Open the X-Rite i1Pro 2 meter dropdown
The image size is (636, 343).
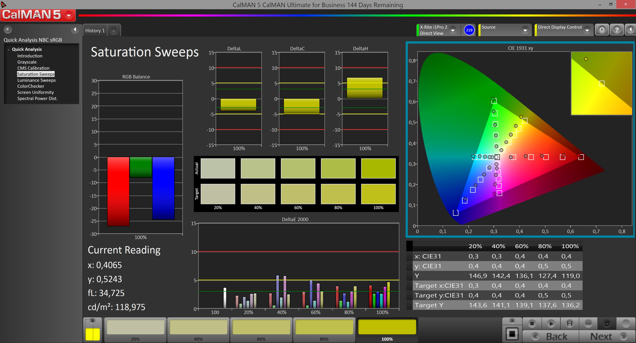pyautogui.click(x=453, y=30)
